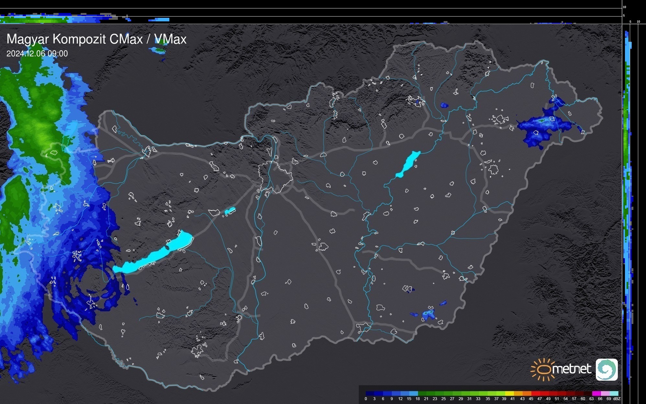Click the cyan 69 dBZ legend swatch
The height and width of the screenshot is (404, 646).
pyautogui.click(x=614, y=393)
